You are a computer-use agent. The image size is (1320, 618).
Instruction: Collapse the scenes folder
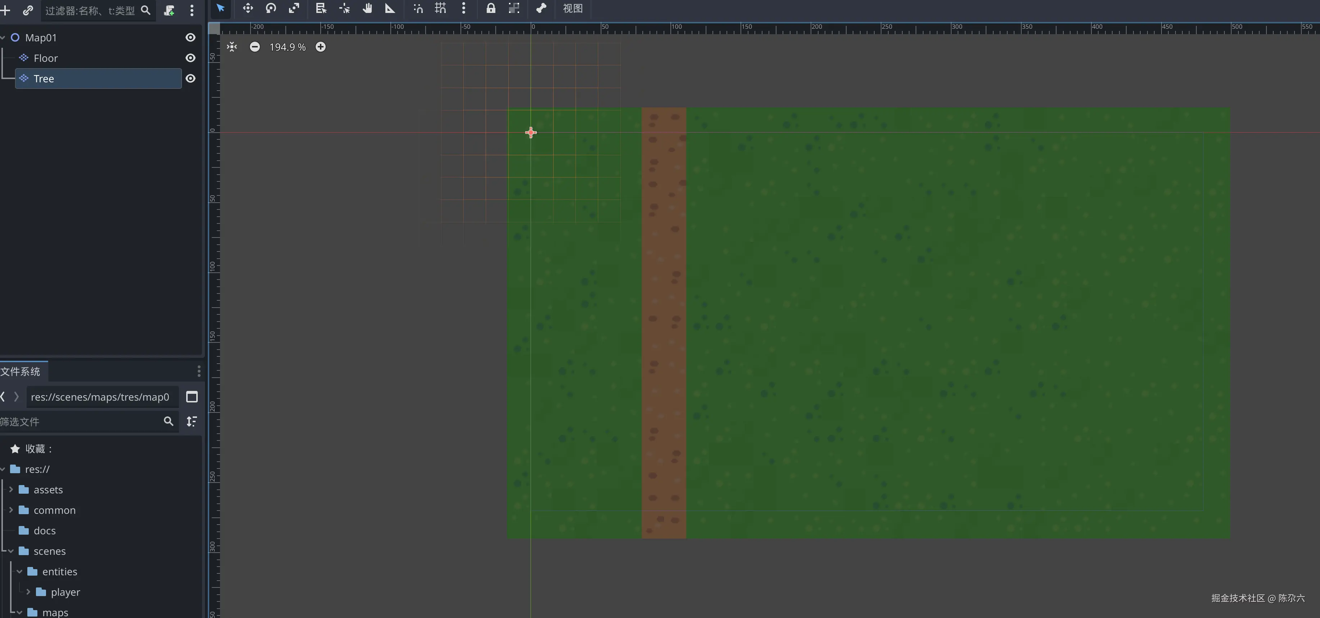[11, 552]
